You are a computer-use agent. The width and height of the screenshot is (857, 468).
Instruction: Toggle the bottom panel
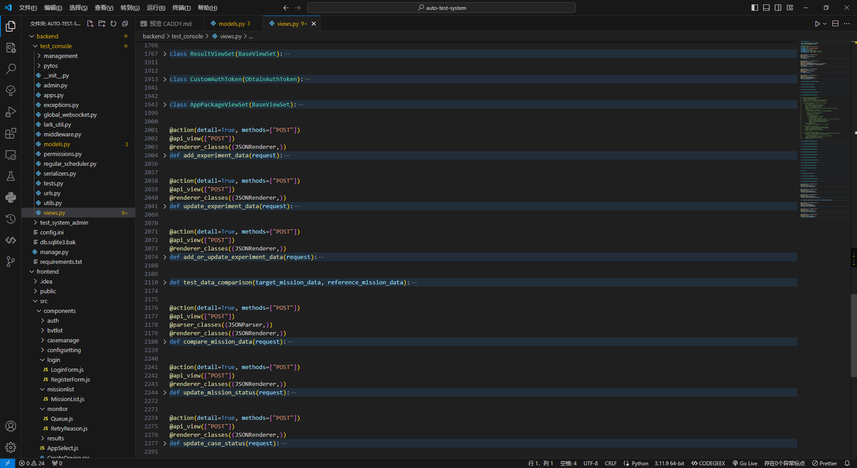tap(766, 8)
